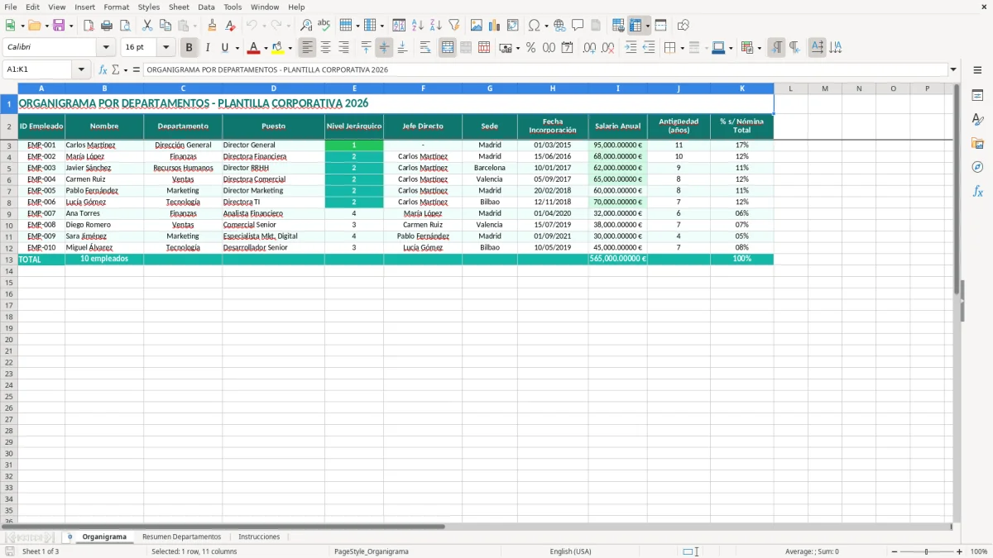The width and height of the screenshot is (993, 558).
Task: Toggle AutoFilter funnel icon
Action: click(x=454, y=26)
